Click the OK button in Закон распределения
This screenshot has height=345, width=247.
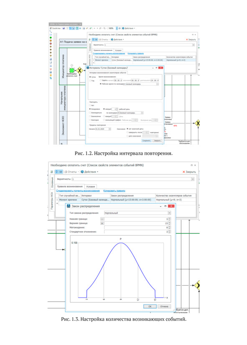coord(150,306)
